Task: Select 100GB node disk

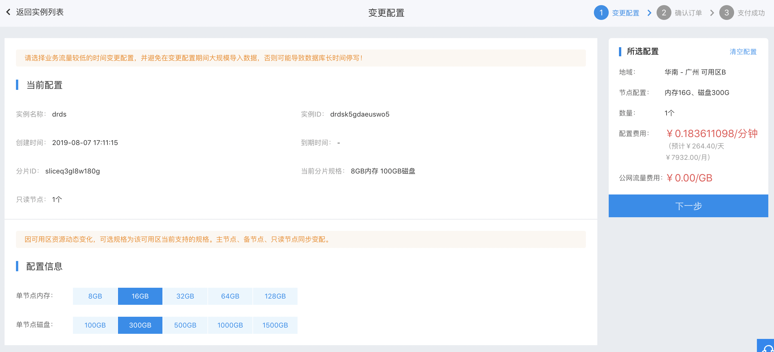Action: (x=95, y=325)
